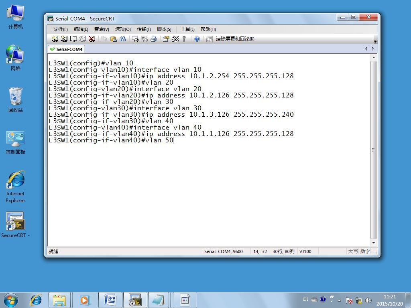The image size is (411, 308).
Task: Click the blue Help question mark icon
Action: pyautogui.click(x=197, y=39)
